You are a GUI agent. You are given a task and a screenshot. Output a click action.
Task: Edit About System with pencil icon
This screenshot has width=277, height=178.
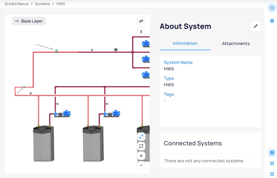coord(255,26)
